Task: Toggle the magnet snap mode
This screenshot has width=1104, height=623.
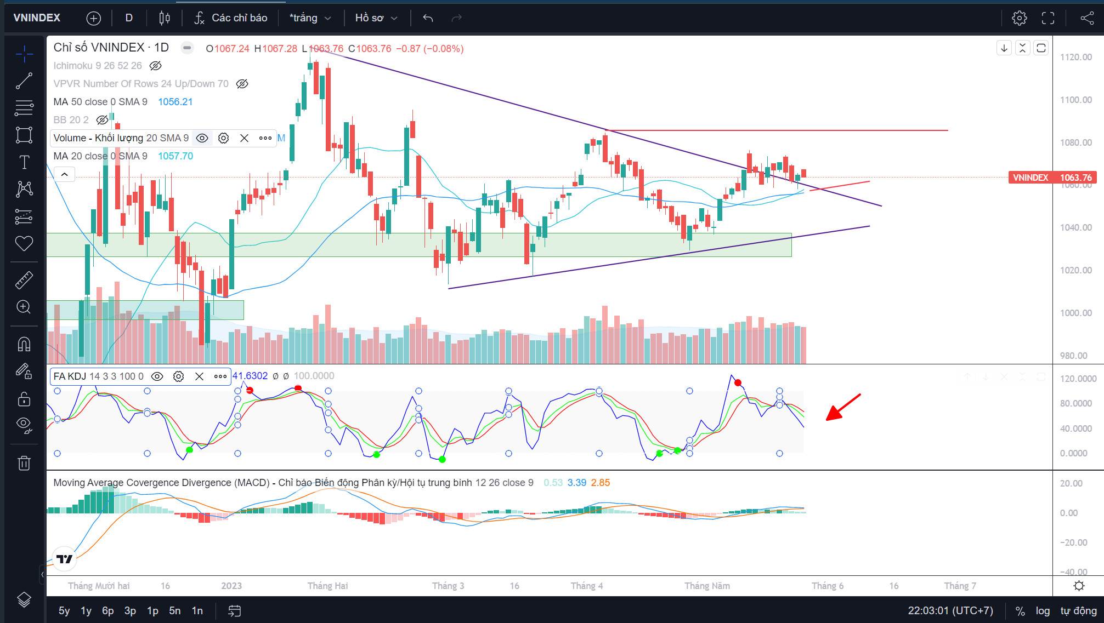Action: [24, 344]
